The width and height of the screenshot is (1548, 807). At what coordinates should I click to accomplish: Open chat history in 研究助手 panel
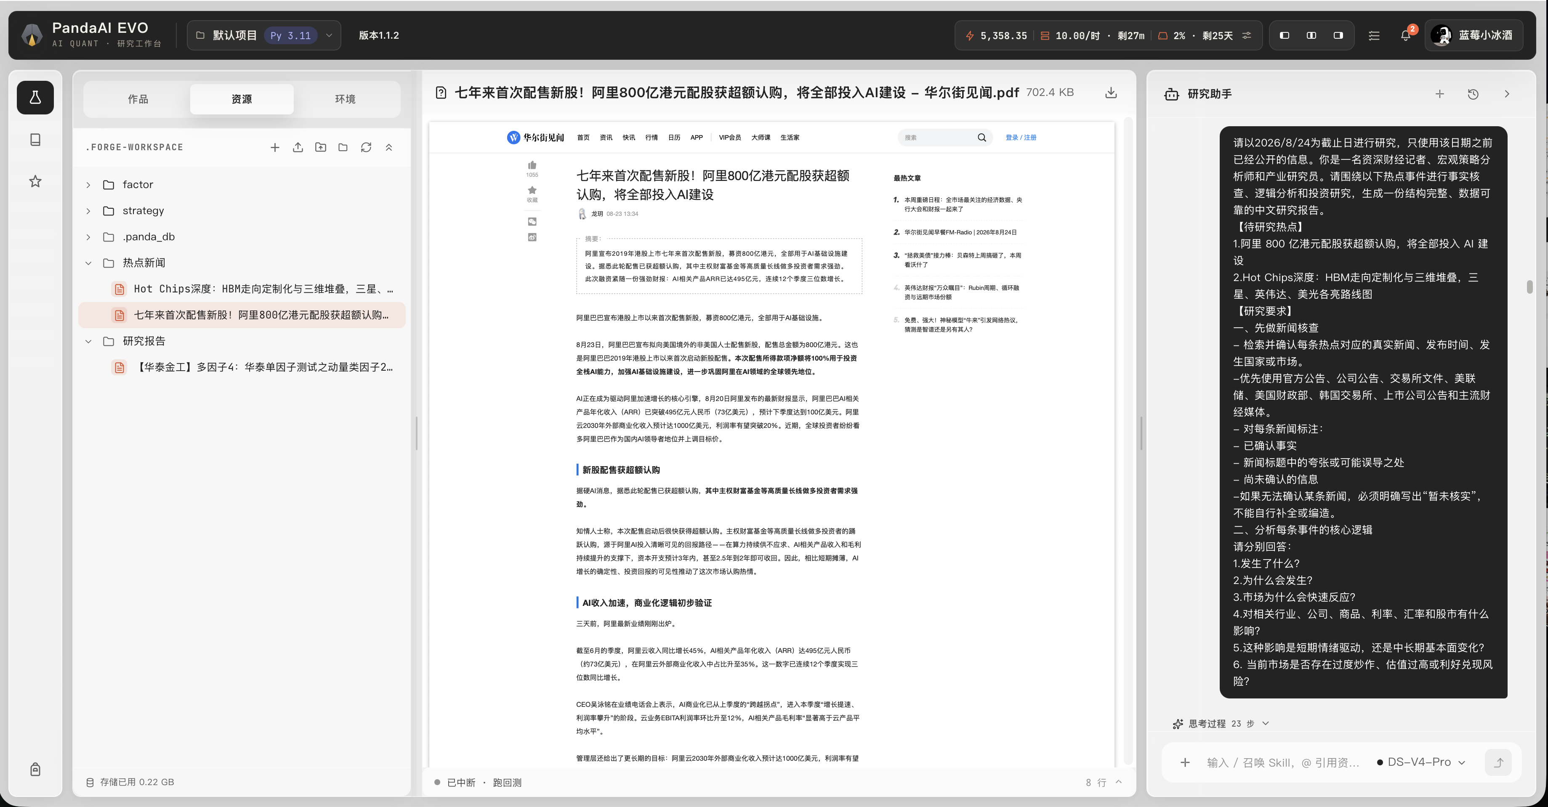coord(1473,94)
